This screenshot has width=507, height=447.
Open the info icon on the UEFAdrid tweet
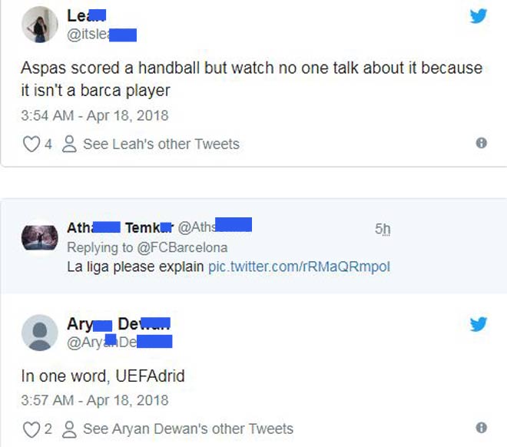[482, 428]
